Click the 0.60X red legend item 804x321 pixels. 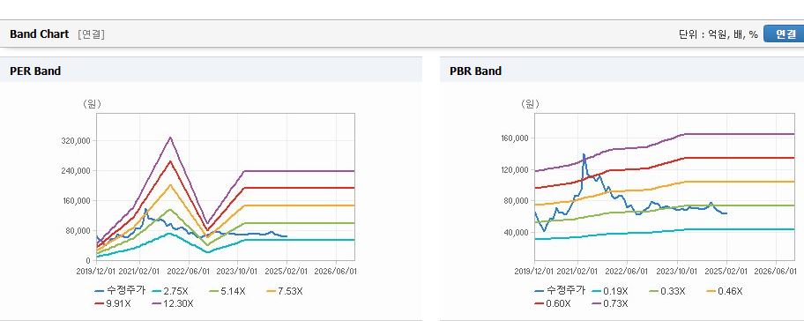pos(553,303)
